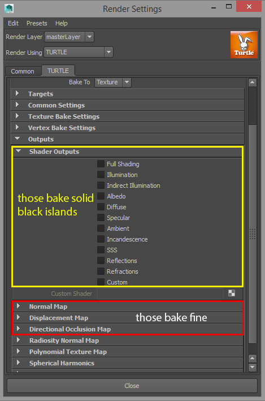Click the scrollbar down arrow at bottom
Image resolution: width=265 pixels, height=401 pixels.
point(252,368)
